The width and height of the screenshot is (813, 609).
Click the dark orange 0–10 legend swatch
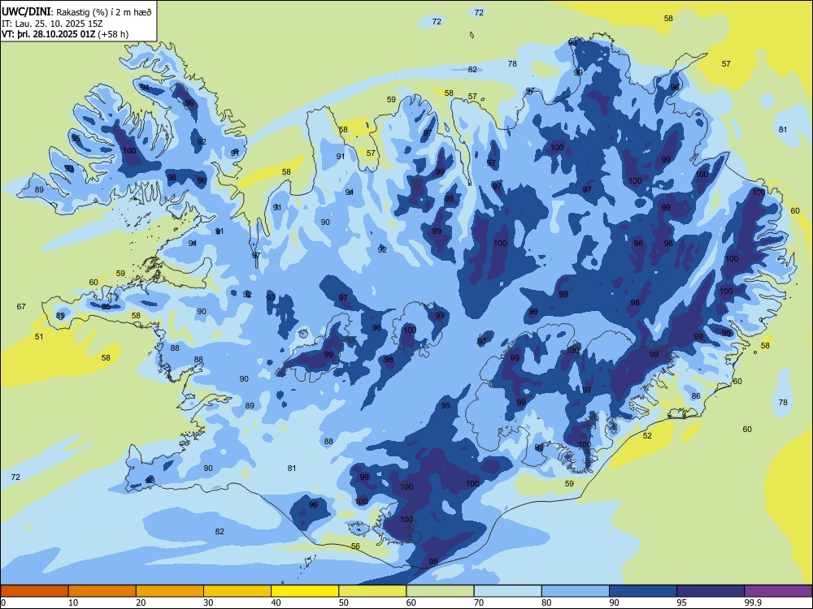[34, 591]
